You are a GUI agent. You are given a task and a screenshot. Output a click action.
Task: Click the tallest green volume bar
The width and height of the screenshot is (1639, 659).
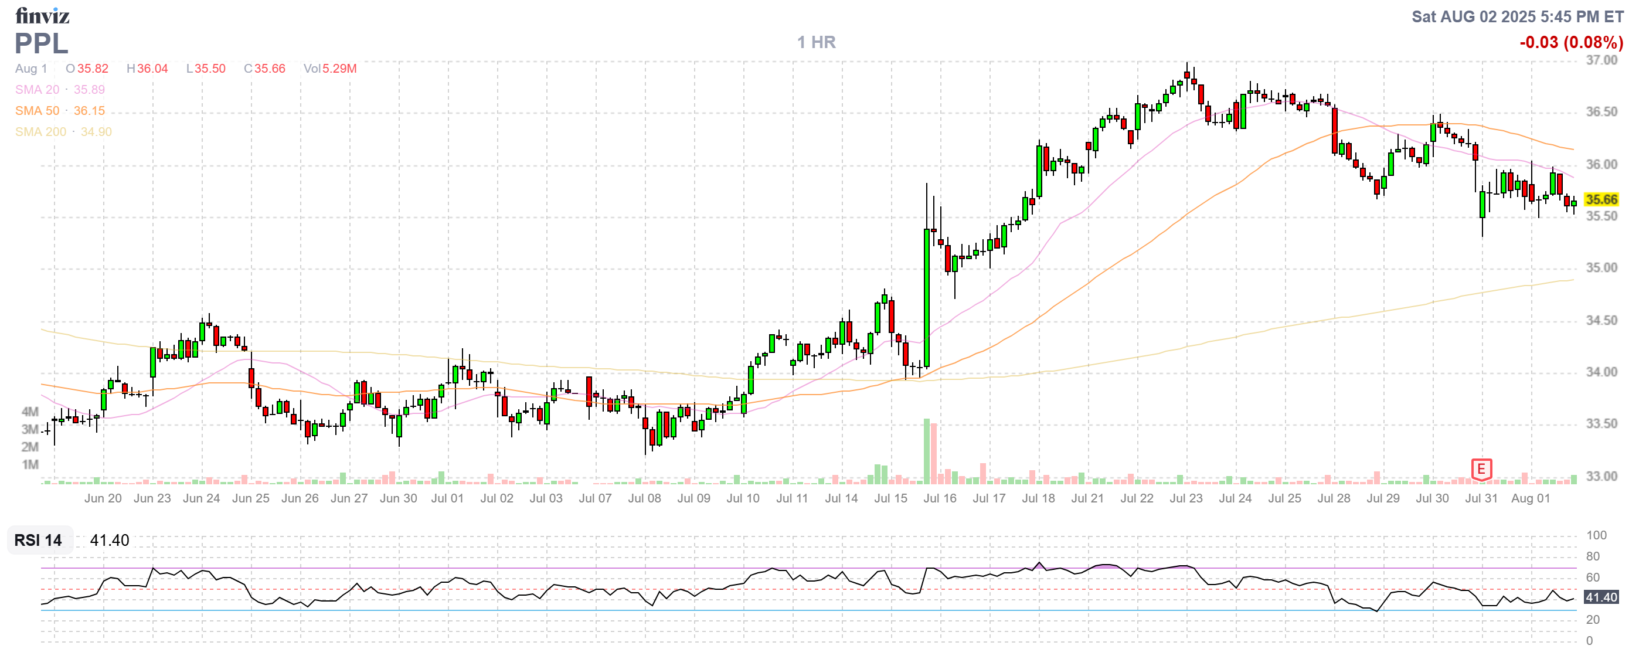(x=926, y=451)
